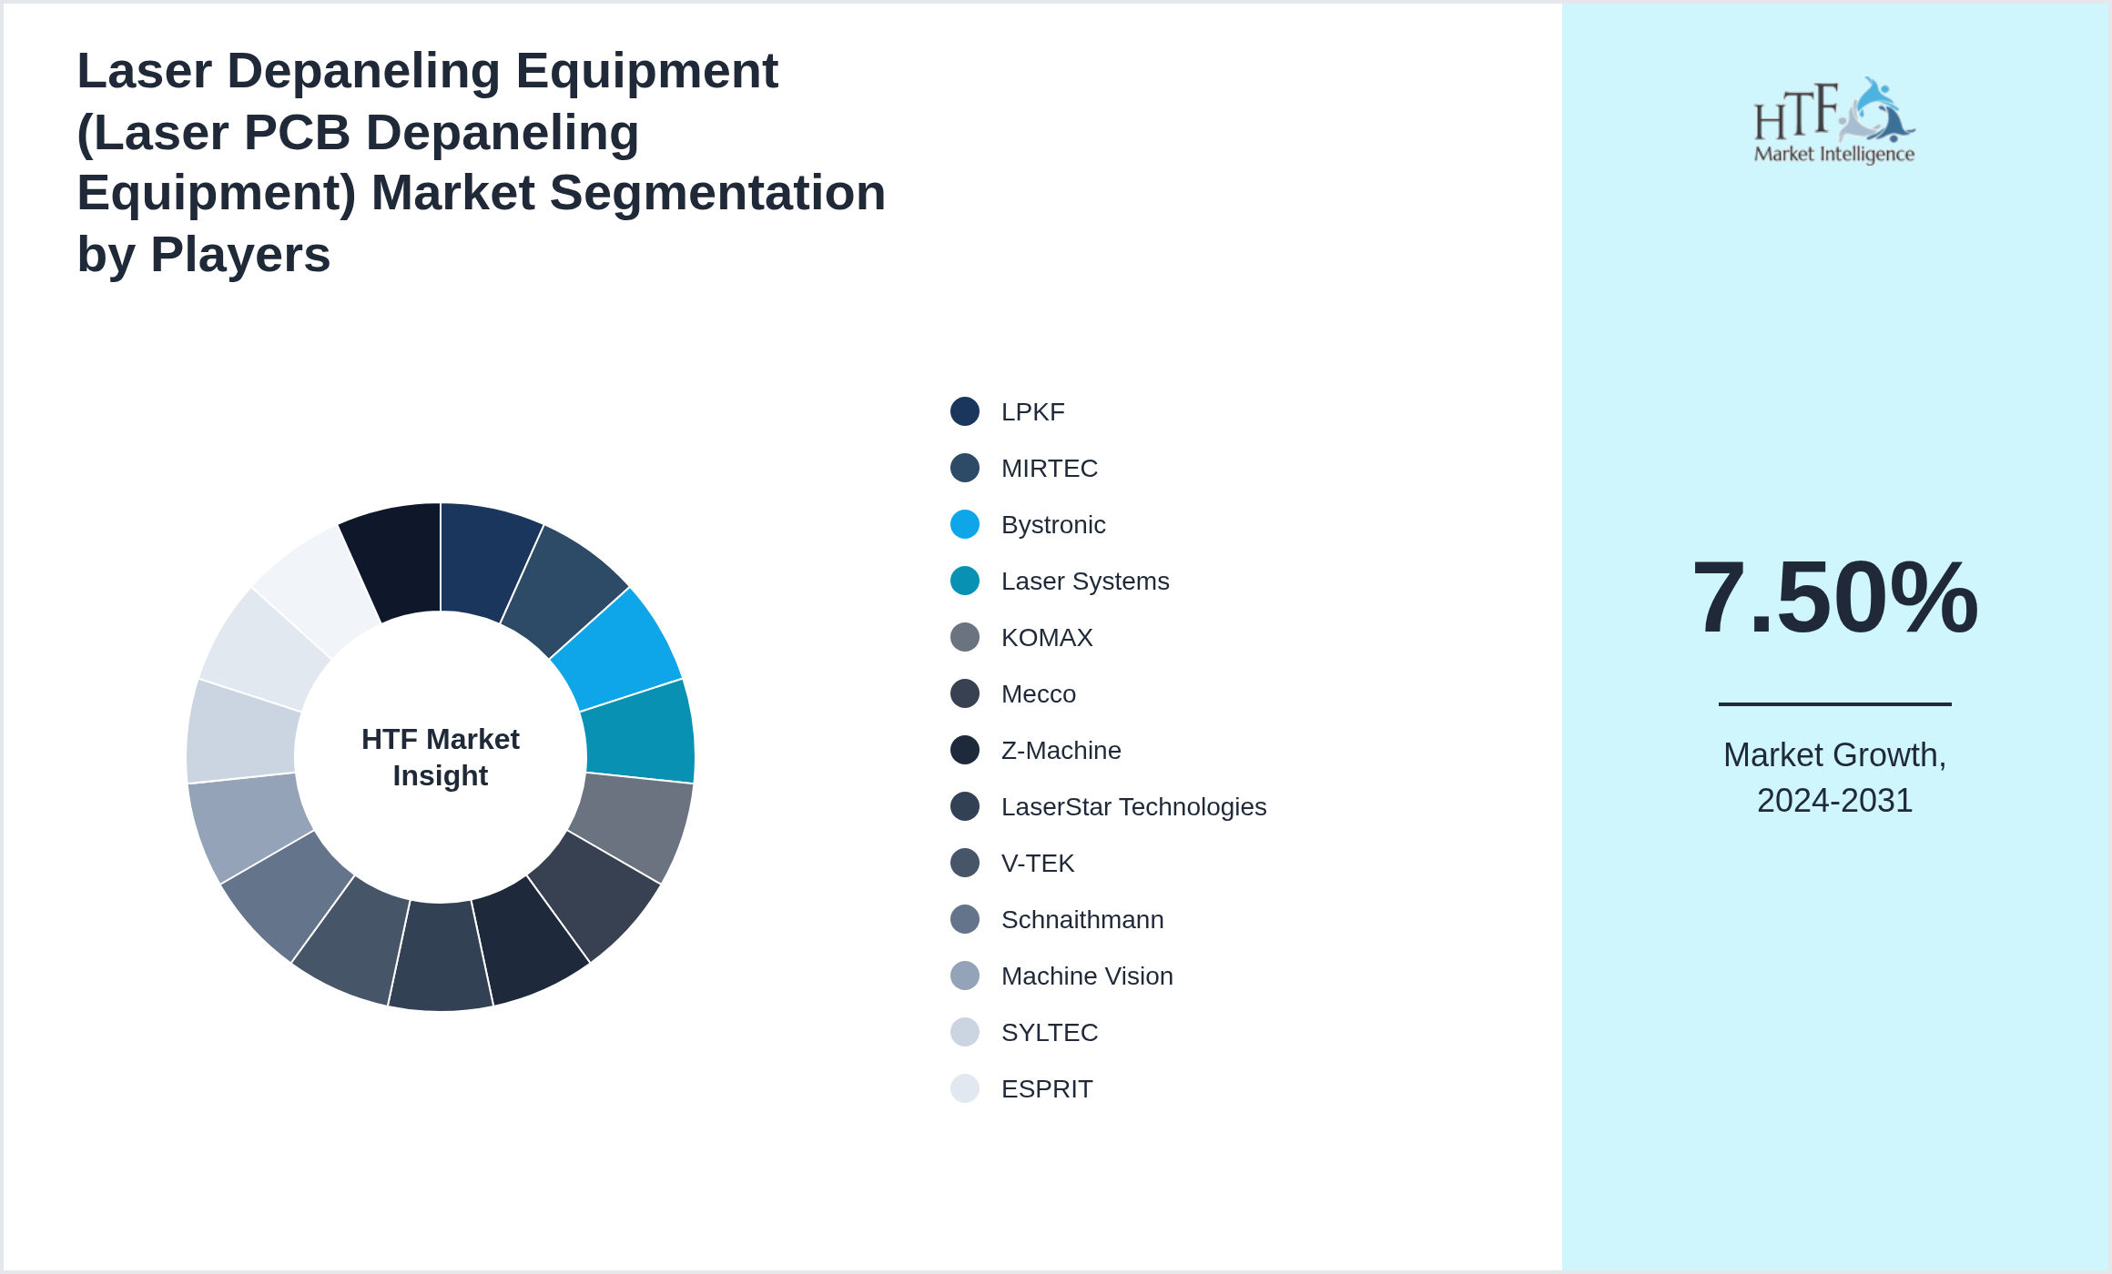Choose the 'LaserStar Technologies' legend label

tap(1134, 807)
